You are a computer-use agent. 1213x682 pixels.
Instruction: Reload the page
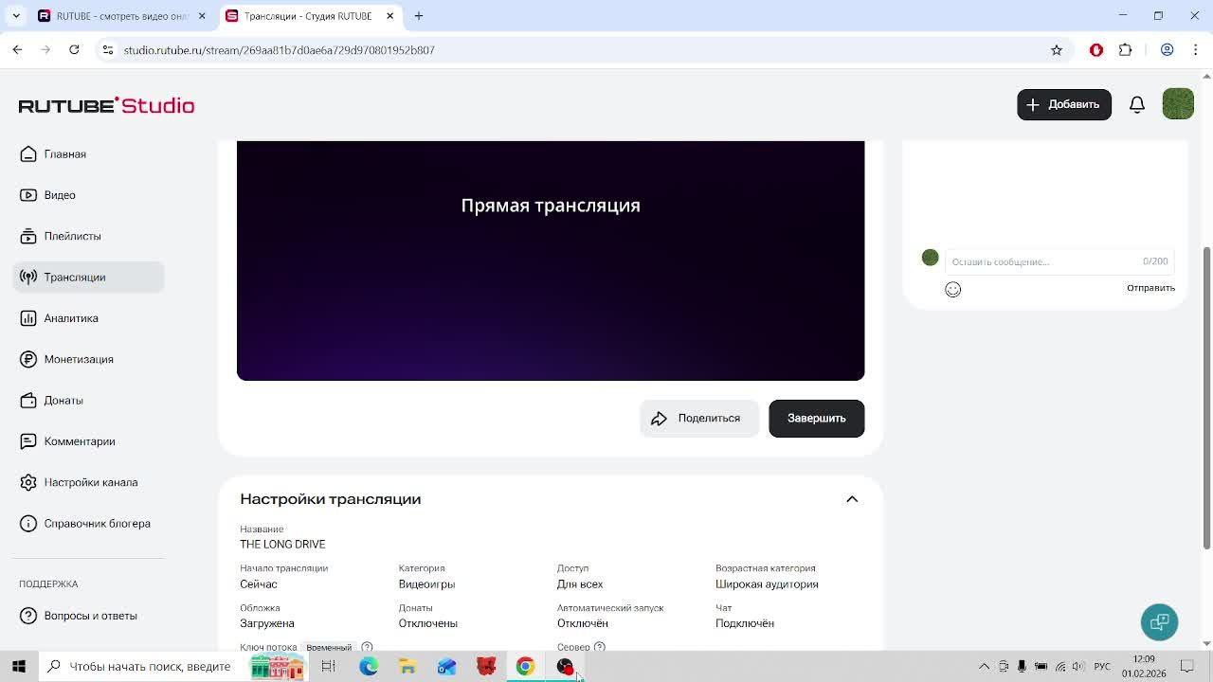click(74, 50)
